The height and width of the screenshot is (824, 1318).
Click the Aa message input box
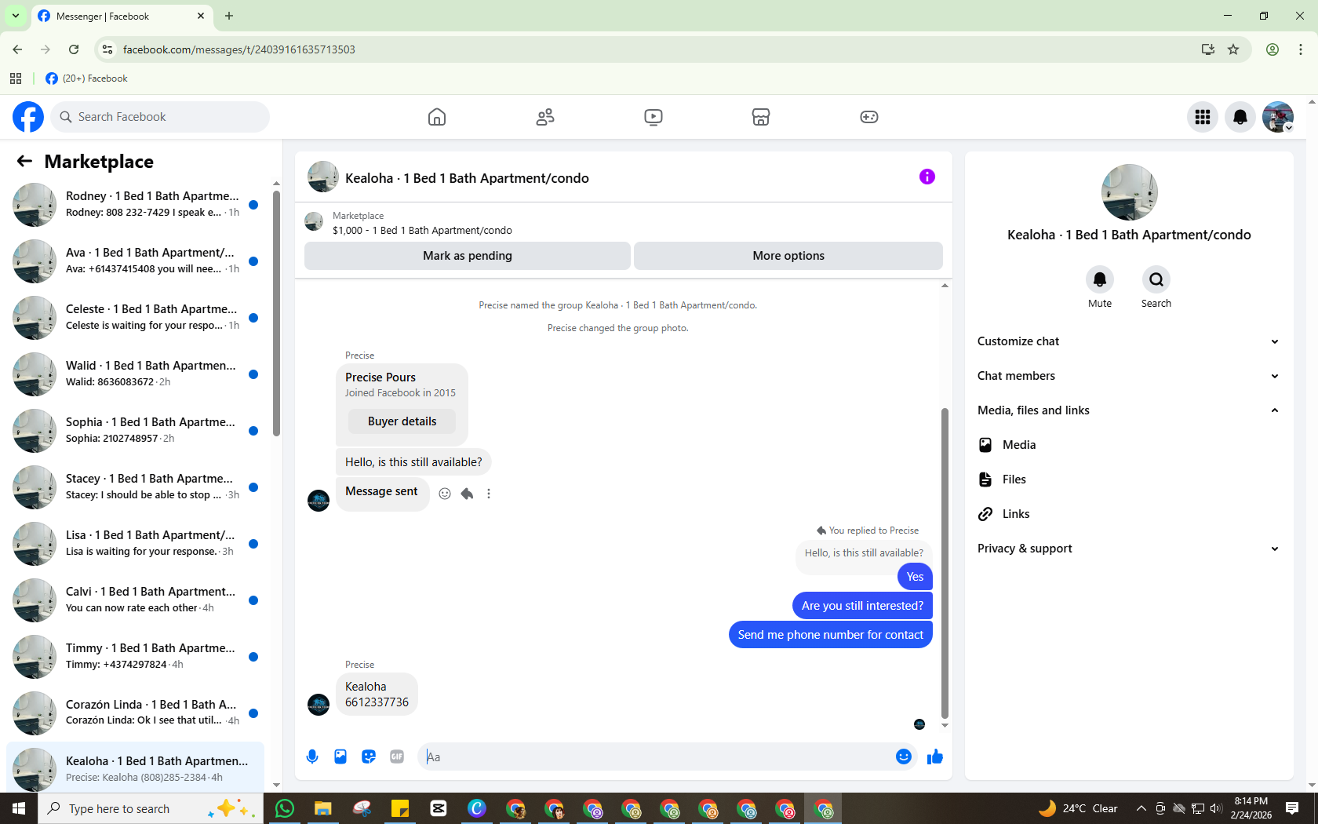(x=656, y=757)
